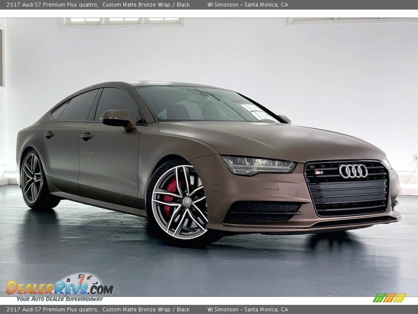Click the rear door handle
418x314 pixels.
(x=48, y=135)
